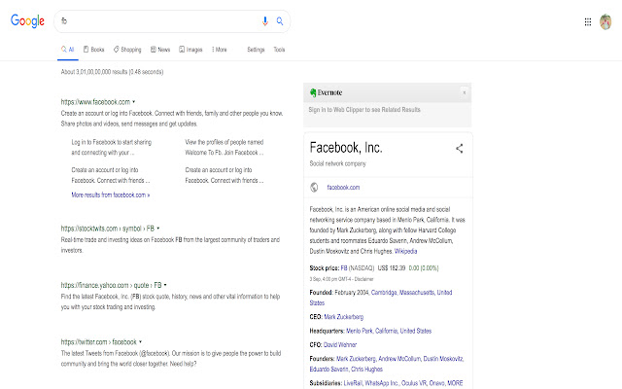The image size is (622, 389).
Task: Expand the More search categories menu
Action: point(220,50)
